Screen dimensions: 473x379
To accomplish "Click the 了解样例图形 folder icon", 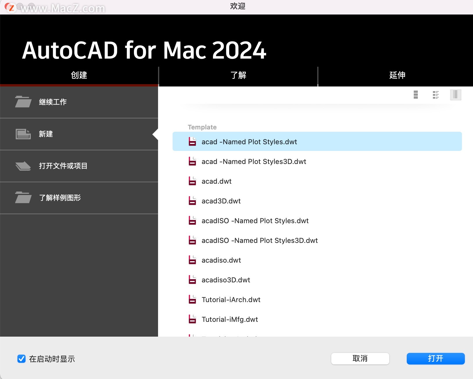I will pyautogui.click(x=23, y=198).
